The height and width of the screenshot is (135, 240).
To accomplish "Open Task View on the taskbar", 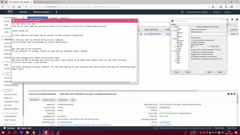I will click(15, 132).
